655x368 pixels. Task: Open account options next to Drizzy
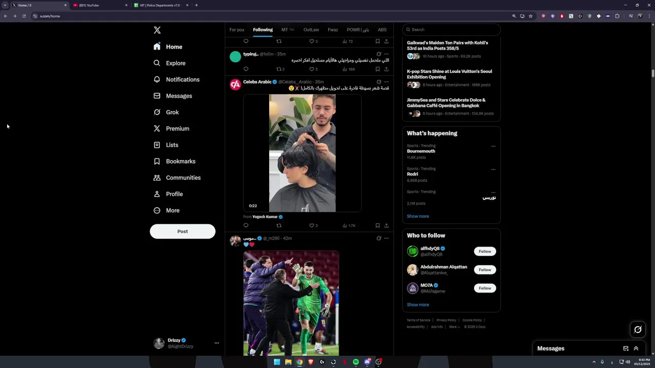point(216,343)
